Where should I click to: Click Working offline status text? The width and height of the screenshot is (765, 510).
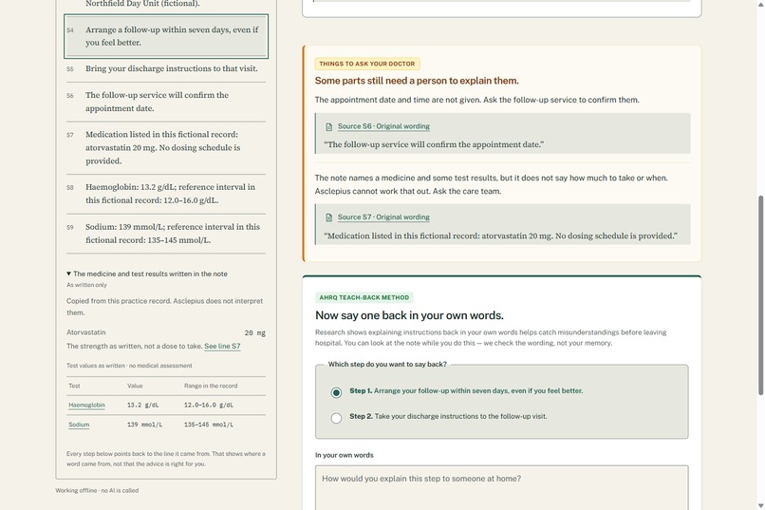pos(97,490)
